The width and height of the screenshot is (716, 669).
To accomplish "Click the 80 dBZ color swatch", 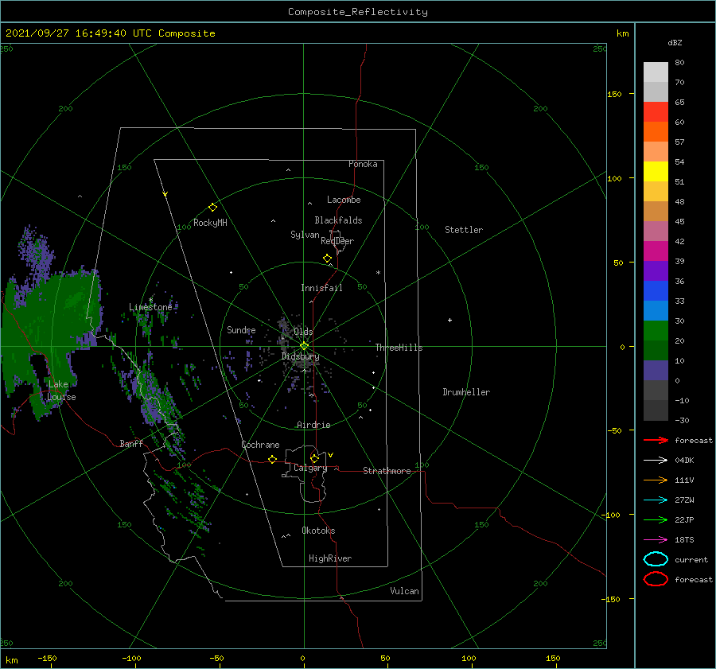I will 656,72.
